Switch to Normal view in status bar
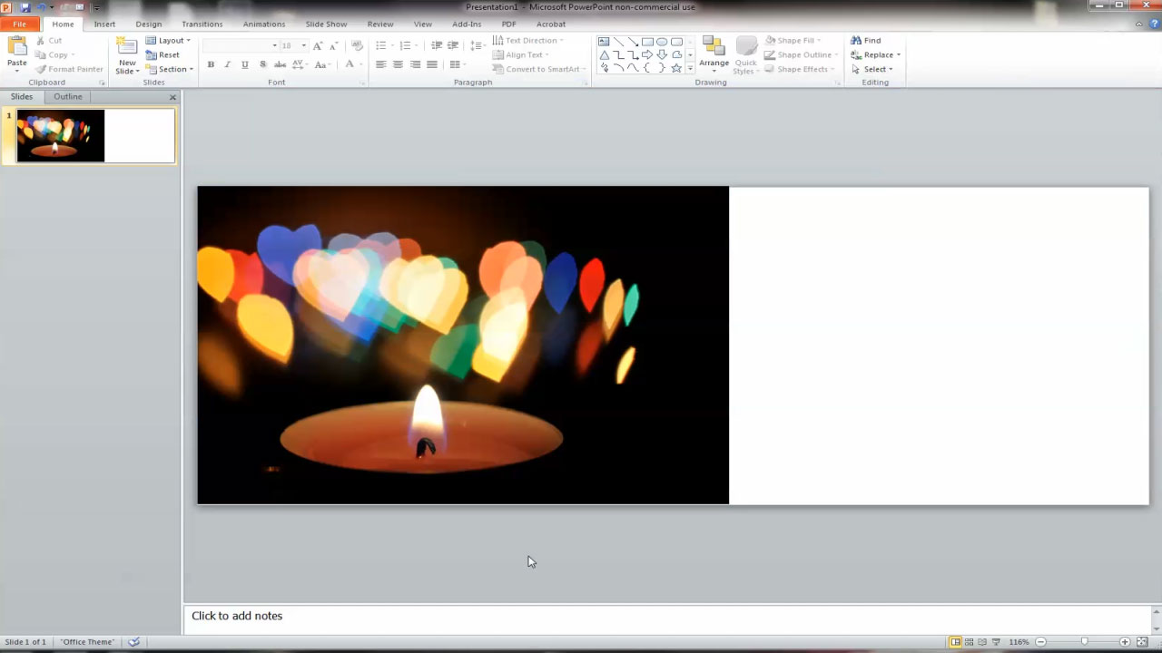Image resolution: width=1162 pixels, height=653 pixels. [955, 642]
